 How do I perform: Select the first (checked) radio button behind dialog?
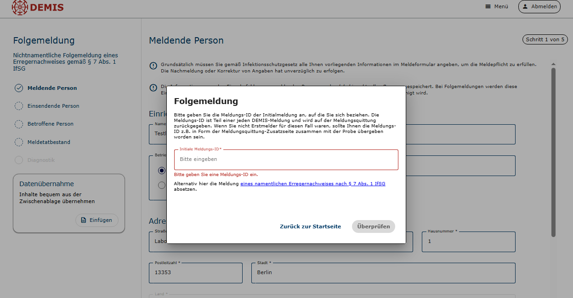161,171
